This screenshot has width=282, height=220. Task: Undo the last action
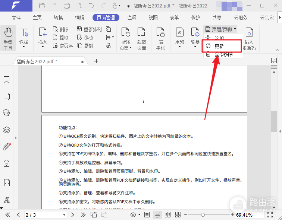pos(91,6)
